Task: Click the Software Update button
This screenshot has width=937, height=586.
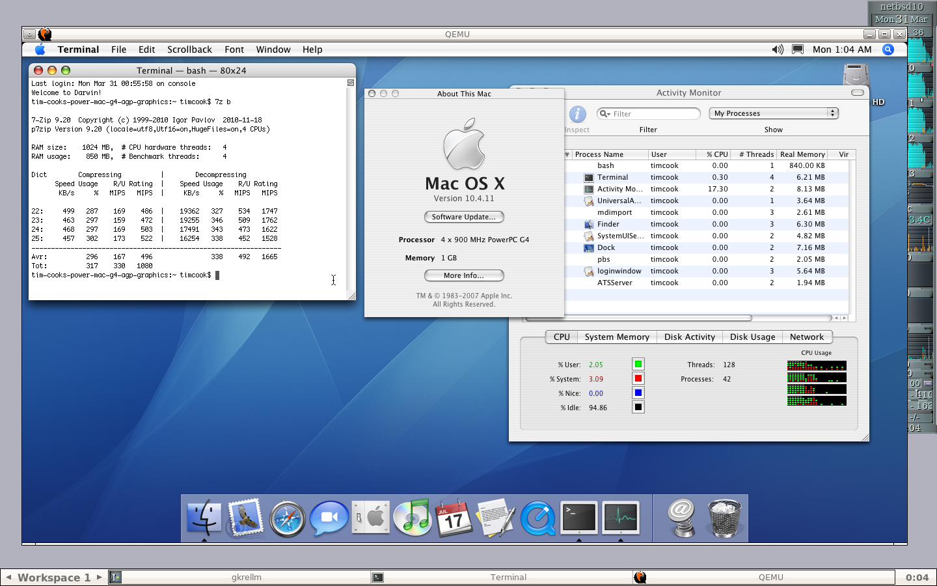Action: pyautogui.click(x=464, y=217)
